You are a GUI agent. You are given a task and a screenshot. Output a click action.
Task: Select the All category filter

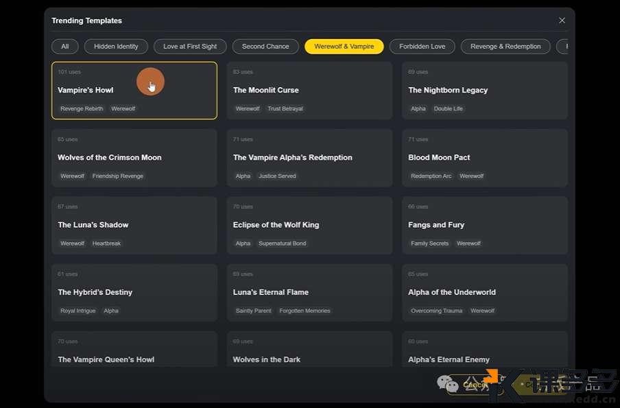coord(65,47)
